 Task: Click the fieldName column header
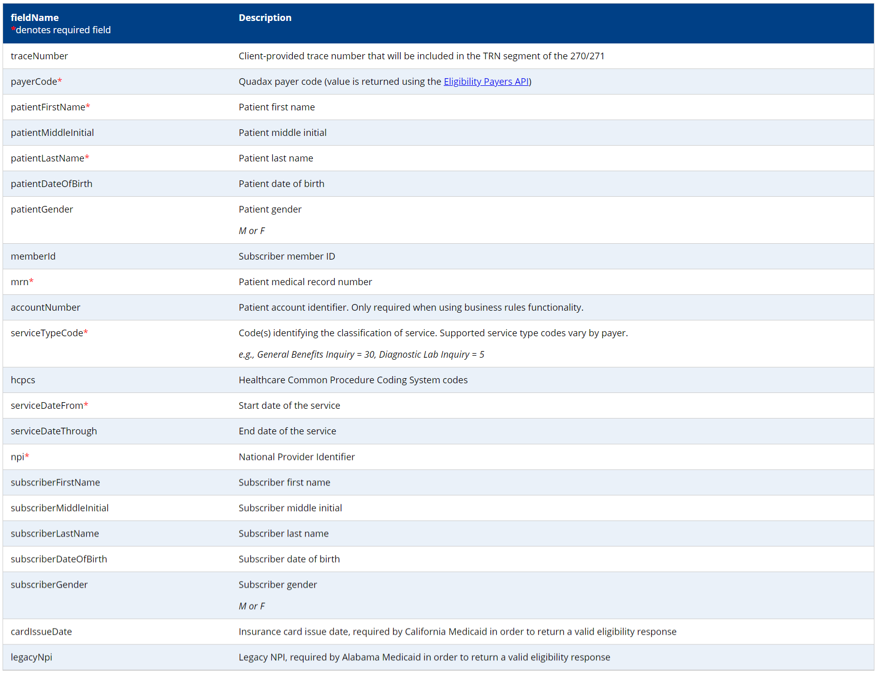click(x=35, y=18)
